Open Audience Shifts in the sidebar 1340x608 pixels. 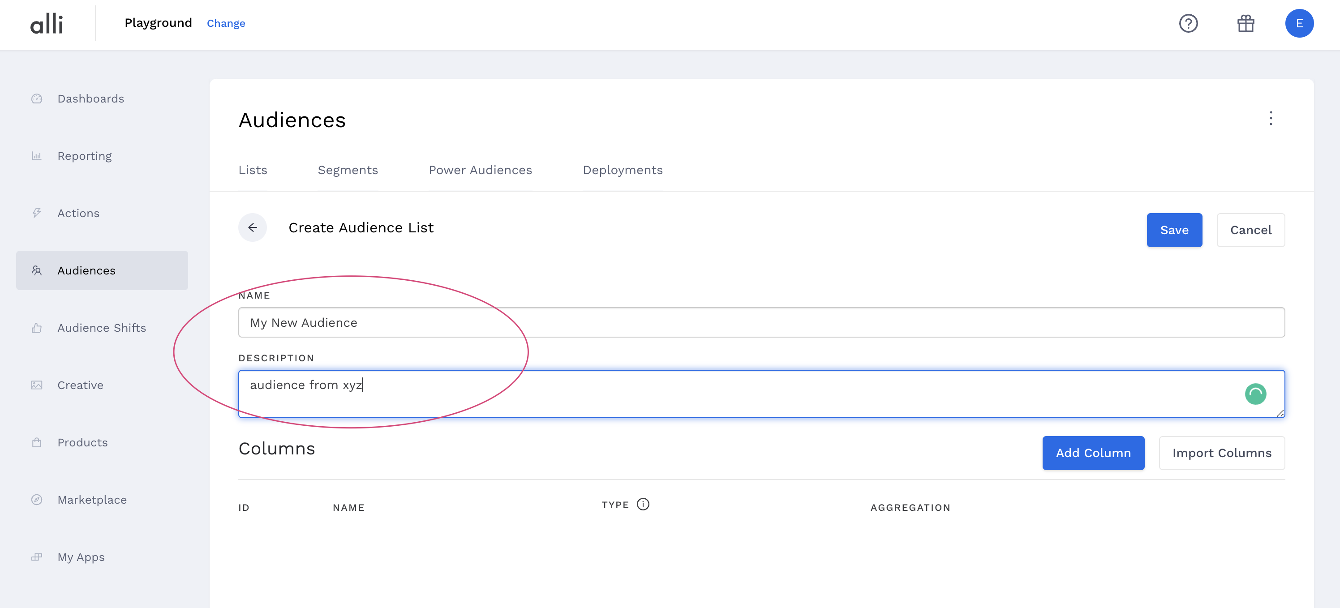pos(102,328)
